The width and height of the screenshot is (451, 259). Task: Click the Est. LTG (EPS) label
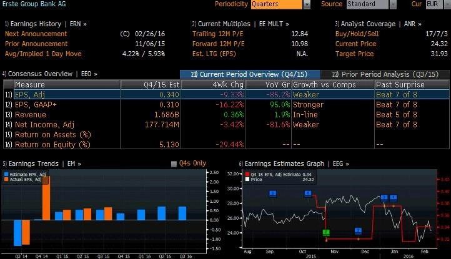point(214,54)
